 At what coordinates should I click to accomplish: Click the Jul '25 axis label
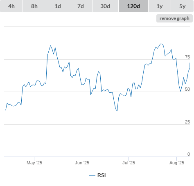pos(129,163)
